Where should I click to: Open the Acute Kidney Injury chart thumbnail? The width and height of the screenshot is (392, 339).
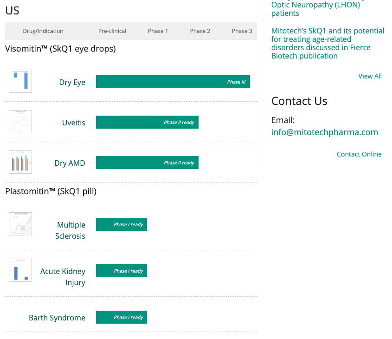[x=20, y=270]
